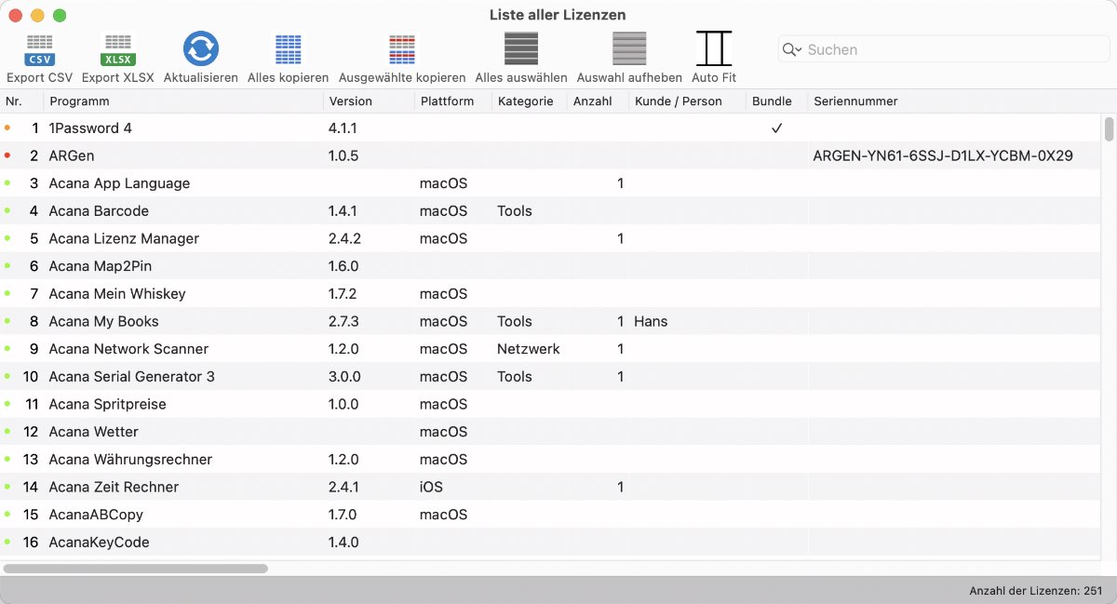This screenshot has width=1117, height=604.
Task: Click the Export XLSX toolbar icon
Action: click(x=118, y=49)
